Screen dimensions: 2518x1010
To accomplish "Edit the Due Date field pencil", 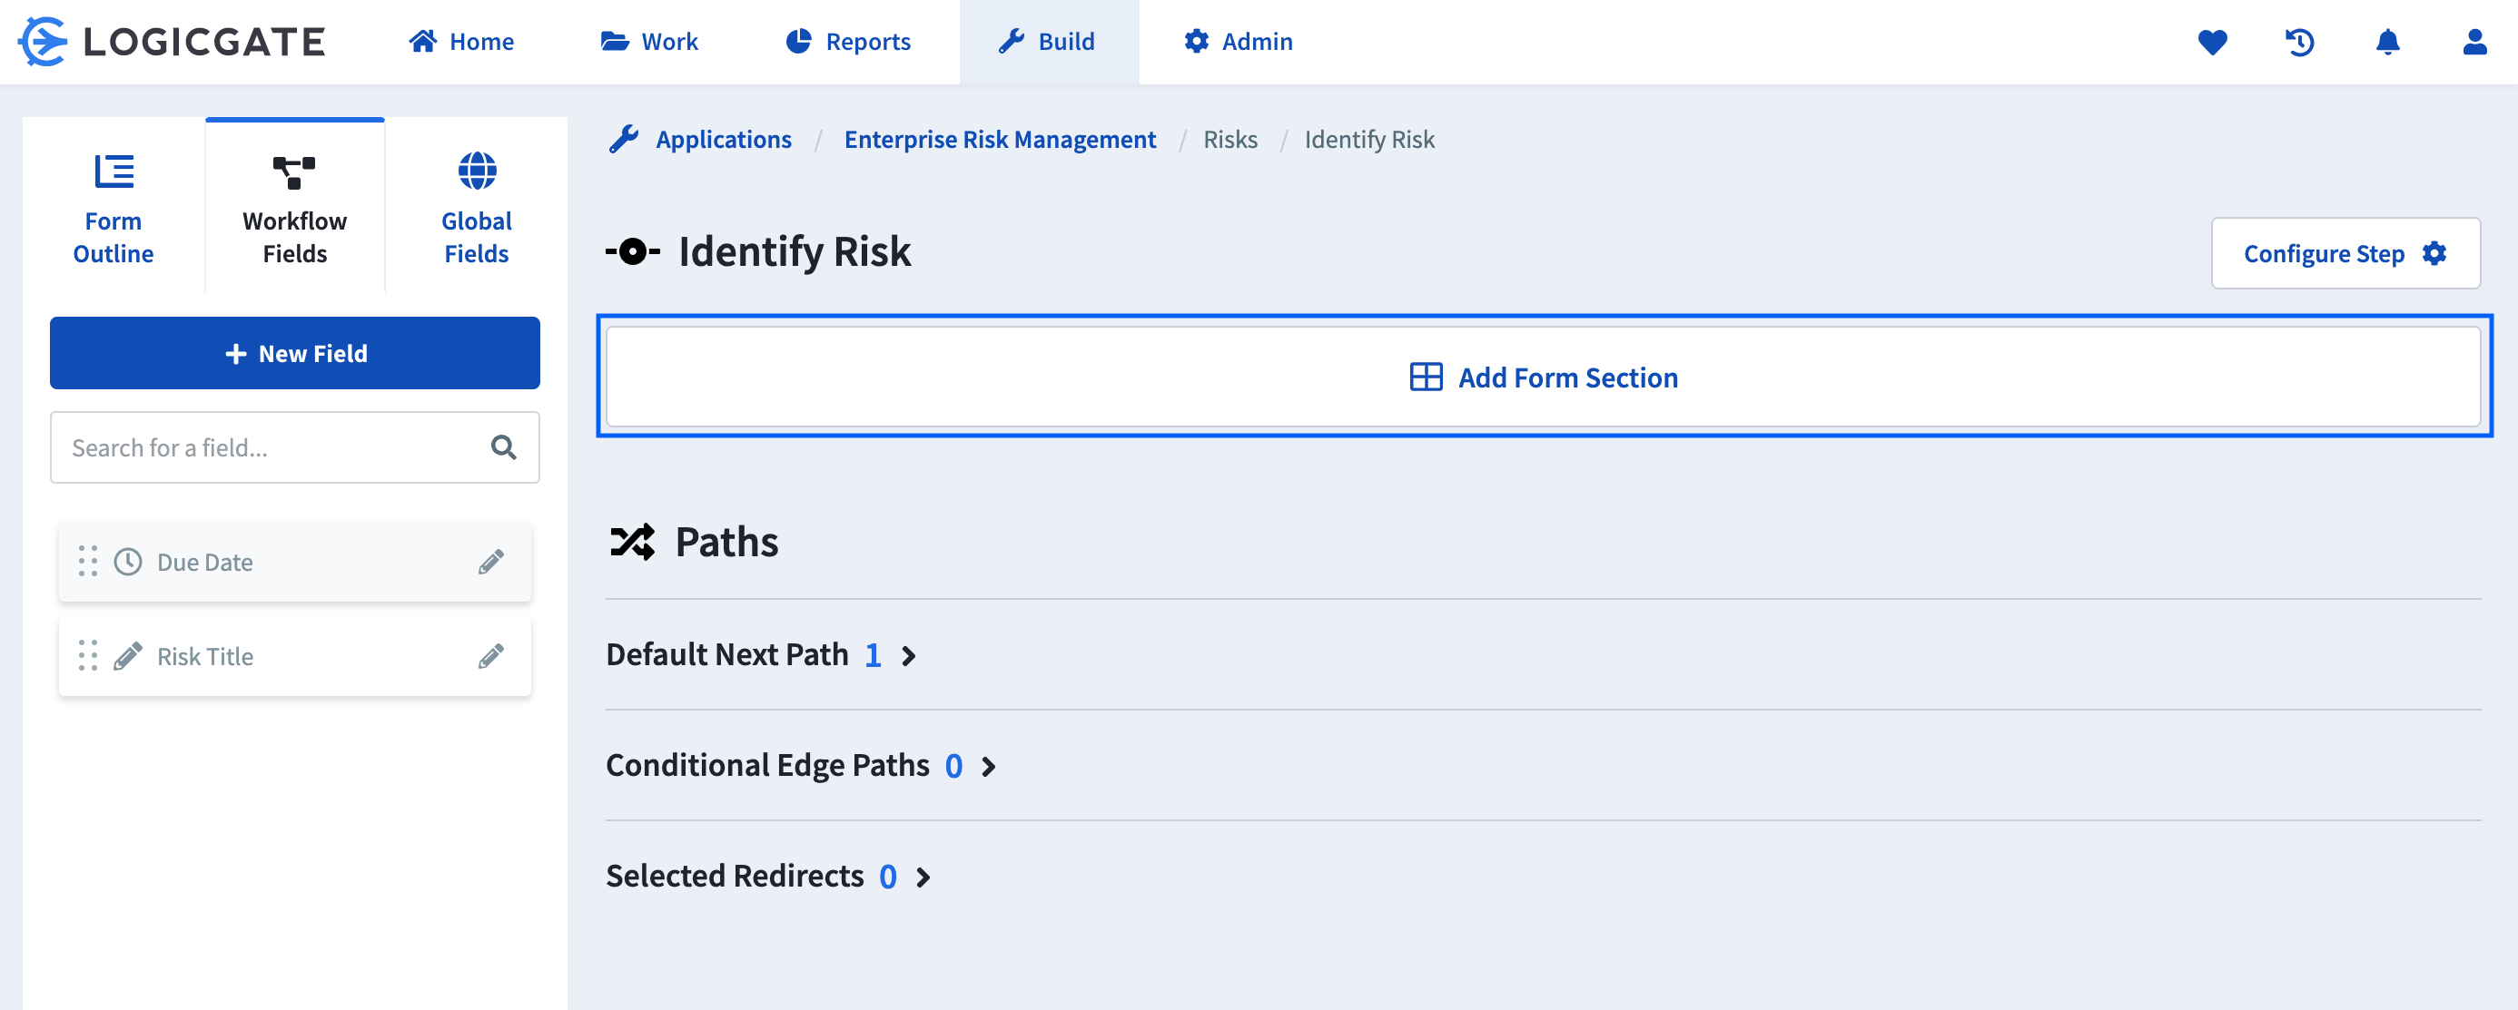I will [x=490, y=562].
